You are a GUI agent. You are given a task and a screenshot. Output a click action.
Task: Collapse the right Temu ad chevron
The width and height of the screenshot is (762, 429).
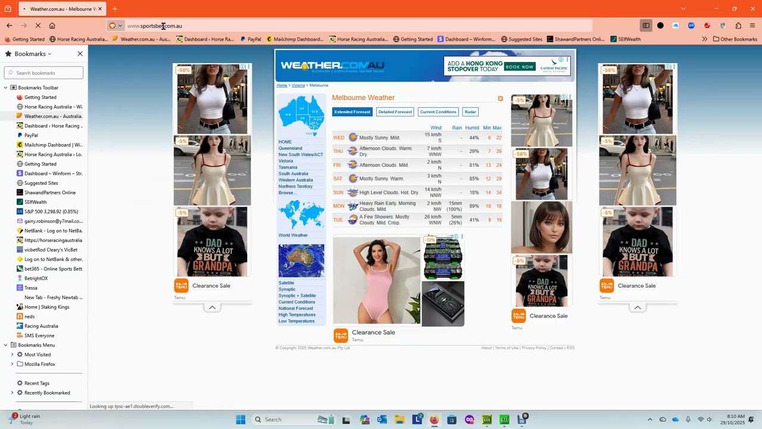(x=638, y=307)
